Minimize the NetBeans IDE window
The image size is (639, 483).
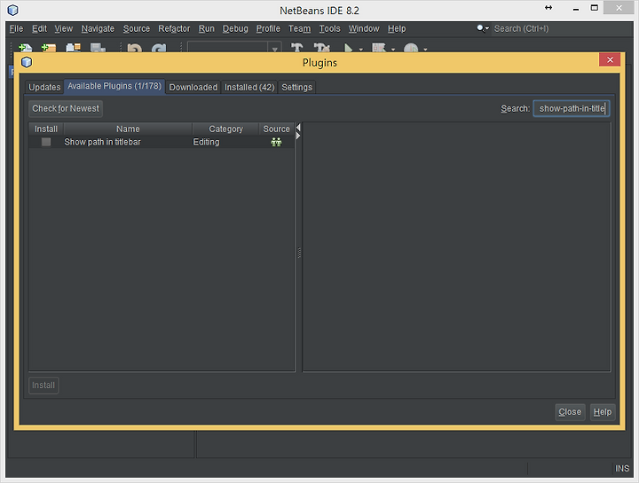click(576, 9)
